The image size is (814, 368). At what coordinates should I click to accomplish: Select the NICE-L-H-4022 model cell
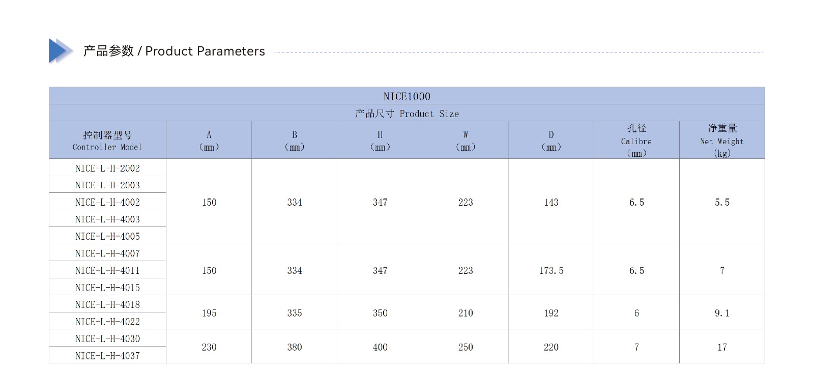[x=107, y=321]
